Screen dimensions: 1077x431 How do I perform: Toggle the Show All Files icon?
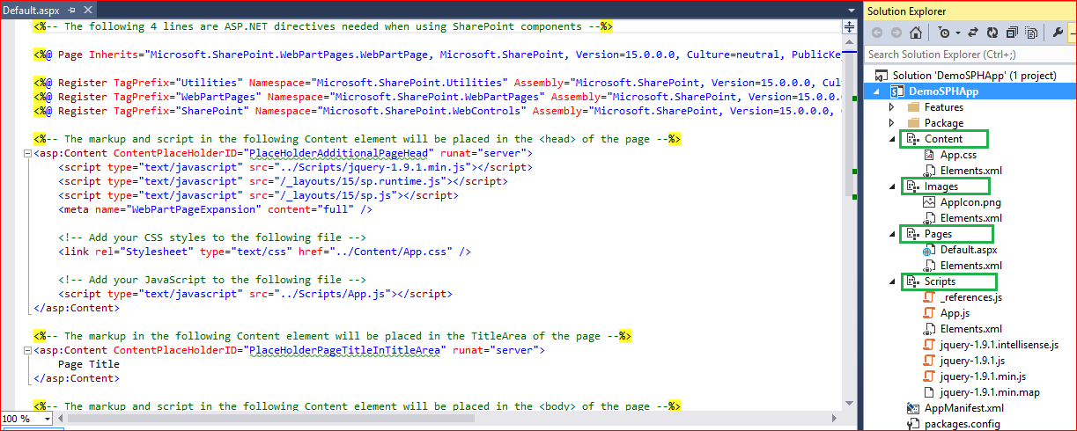pos(1029,33)
